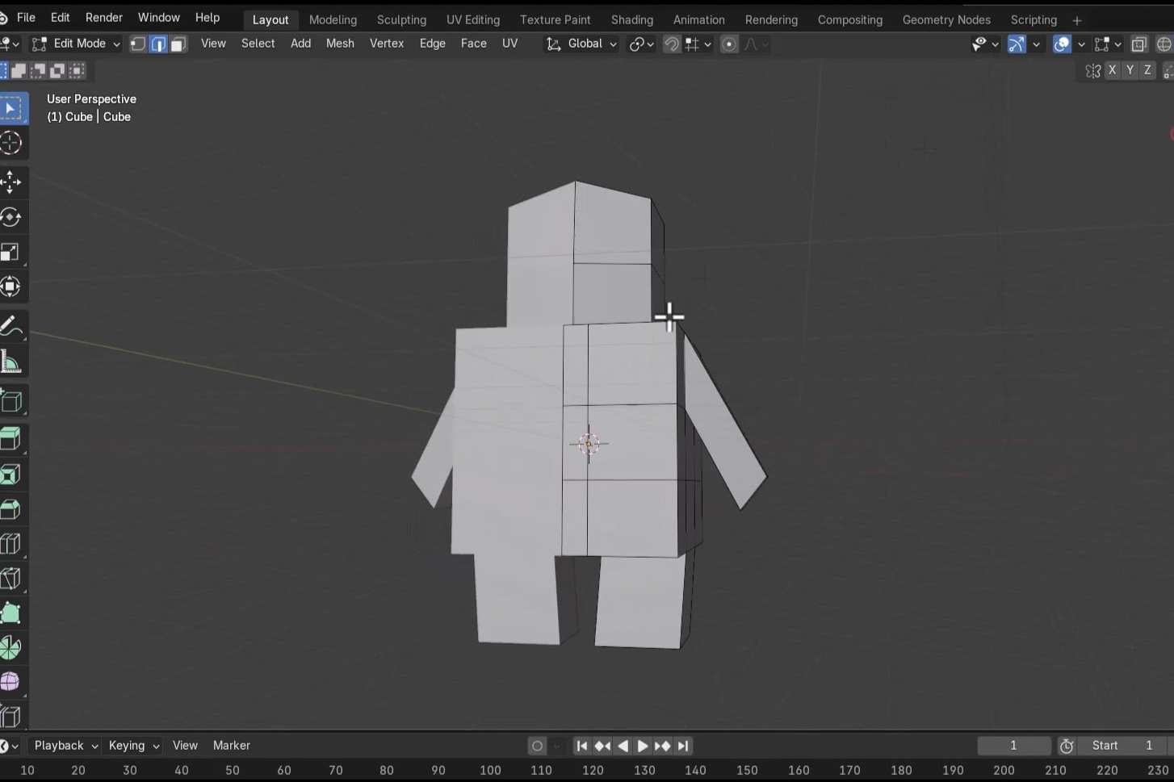Toggle the X axis mirror button

click(1112, 70)
